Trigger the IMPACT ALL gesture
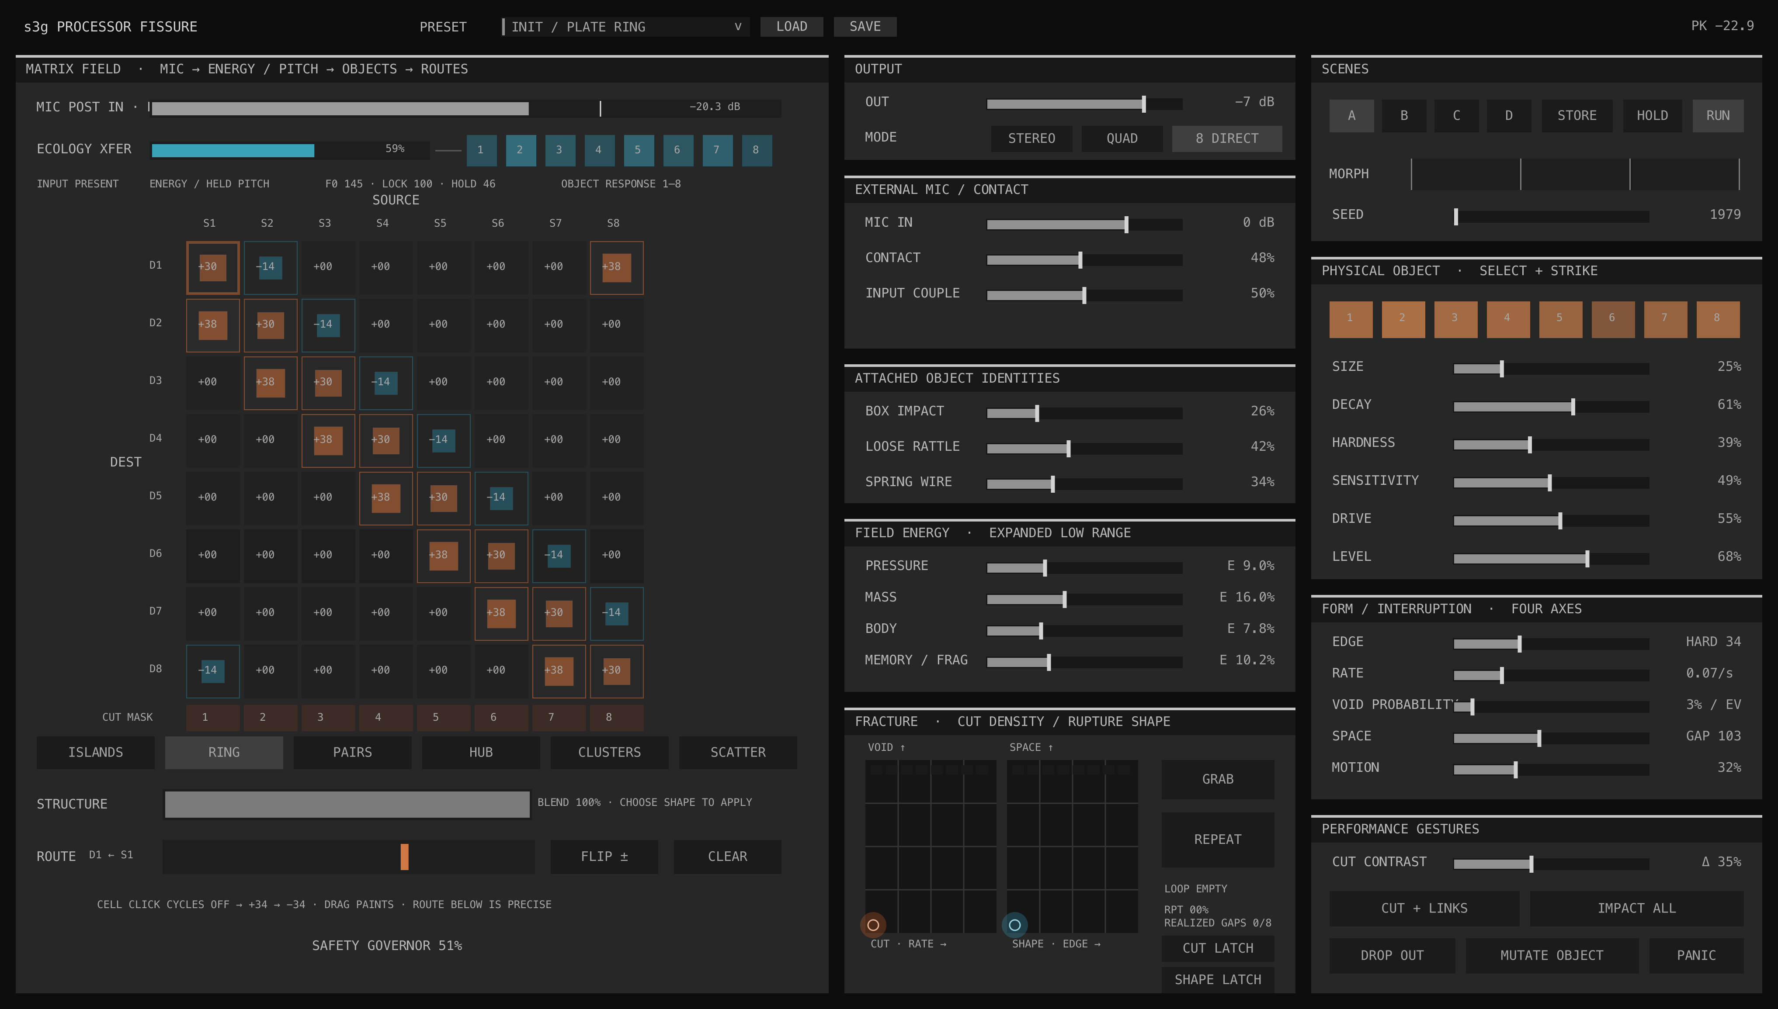 pos(1636,909)
